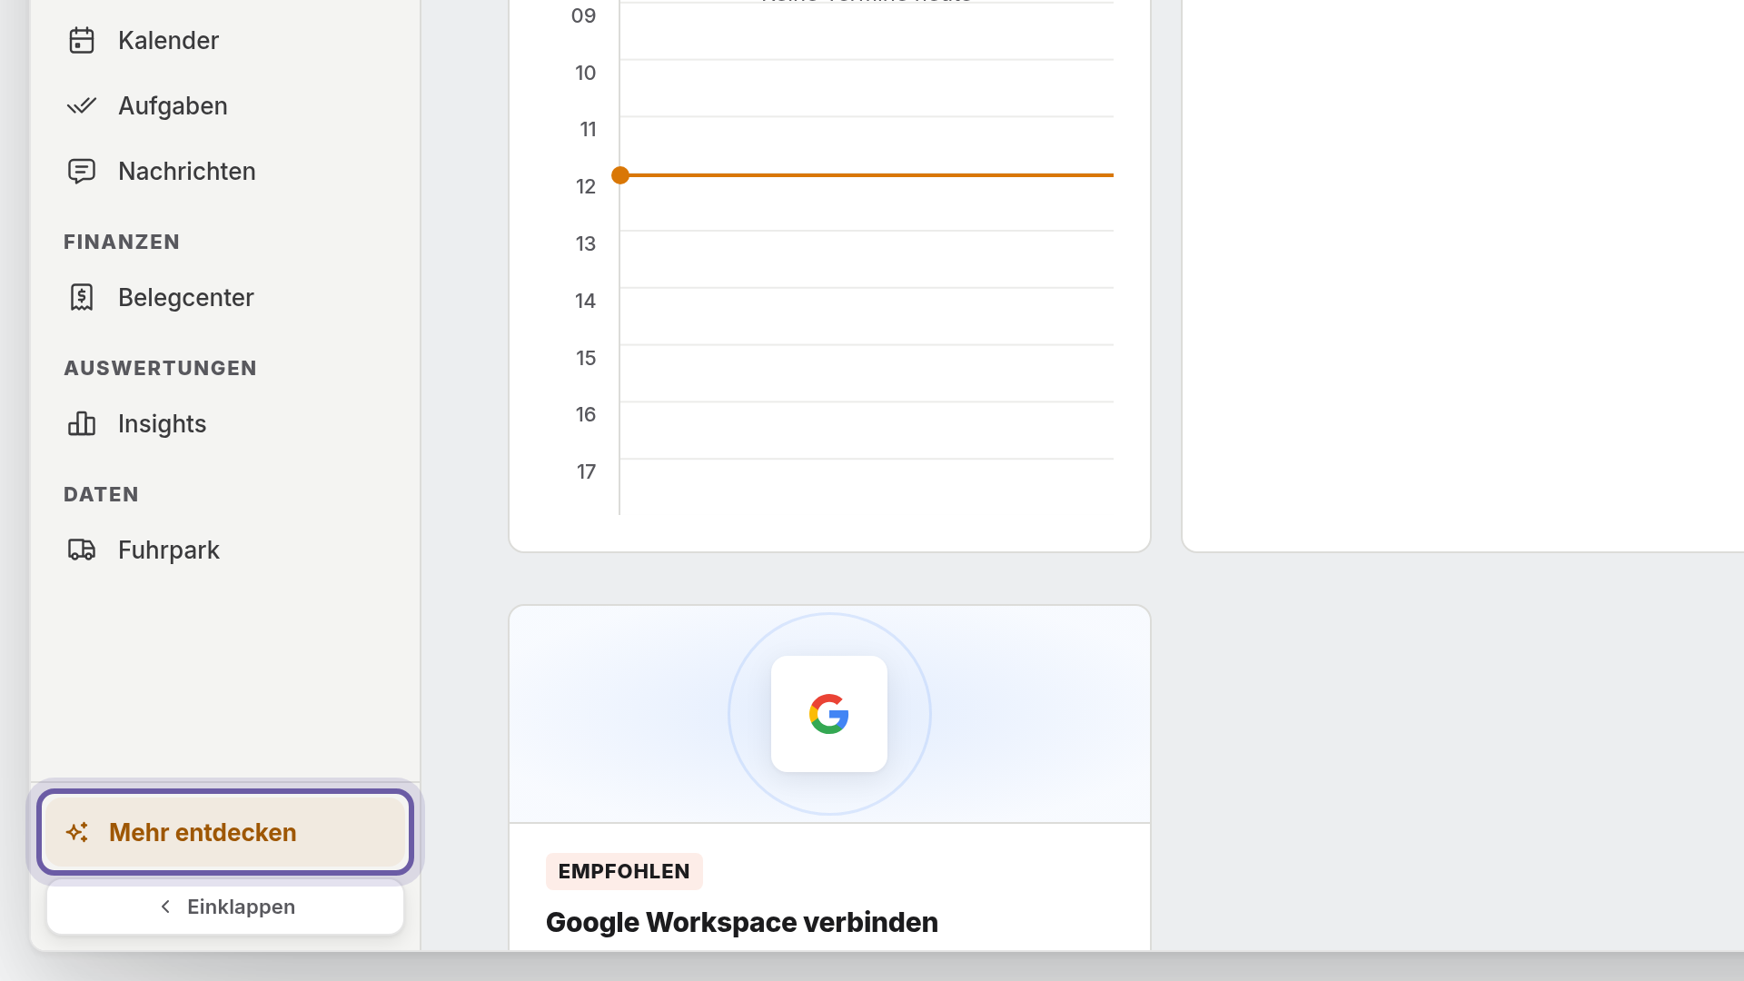Image resolution: width=1744 pixels, height=981 pixels.
Task: Click the orange current-time marker dot
Action: click(x=620, y=175)
